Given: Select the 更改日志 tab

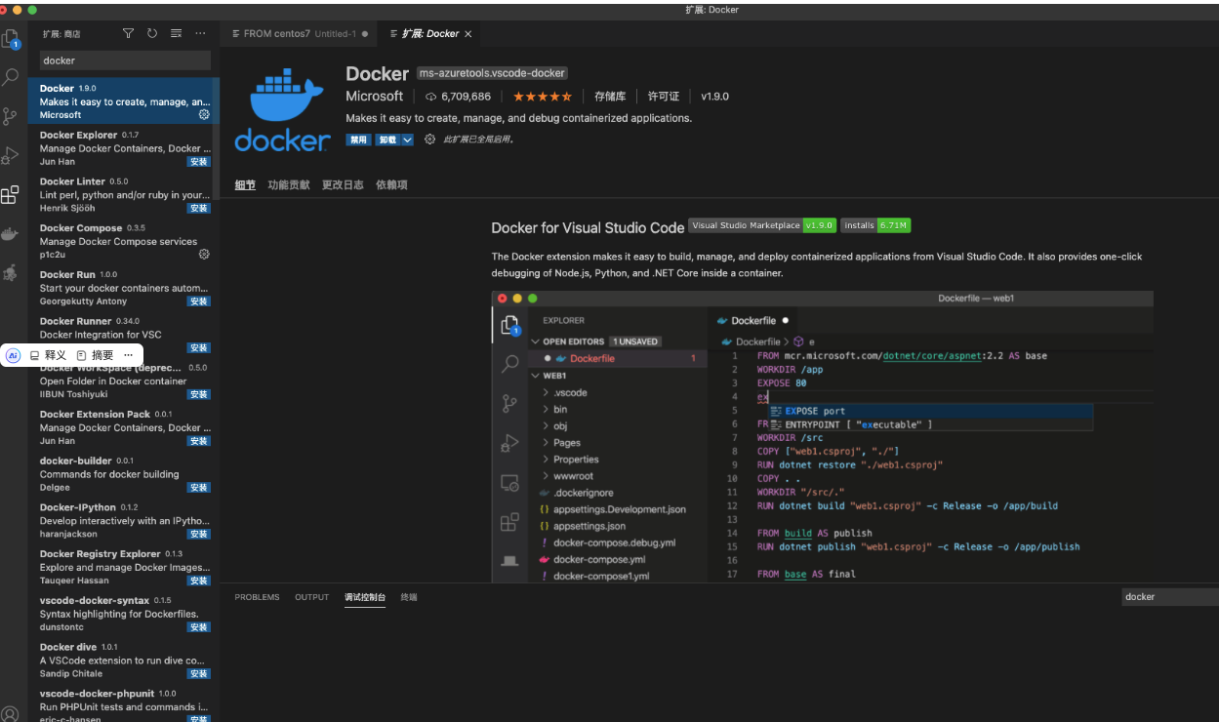Looking at the screenshot, I should pos(343,184).
